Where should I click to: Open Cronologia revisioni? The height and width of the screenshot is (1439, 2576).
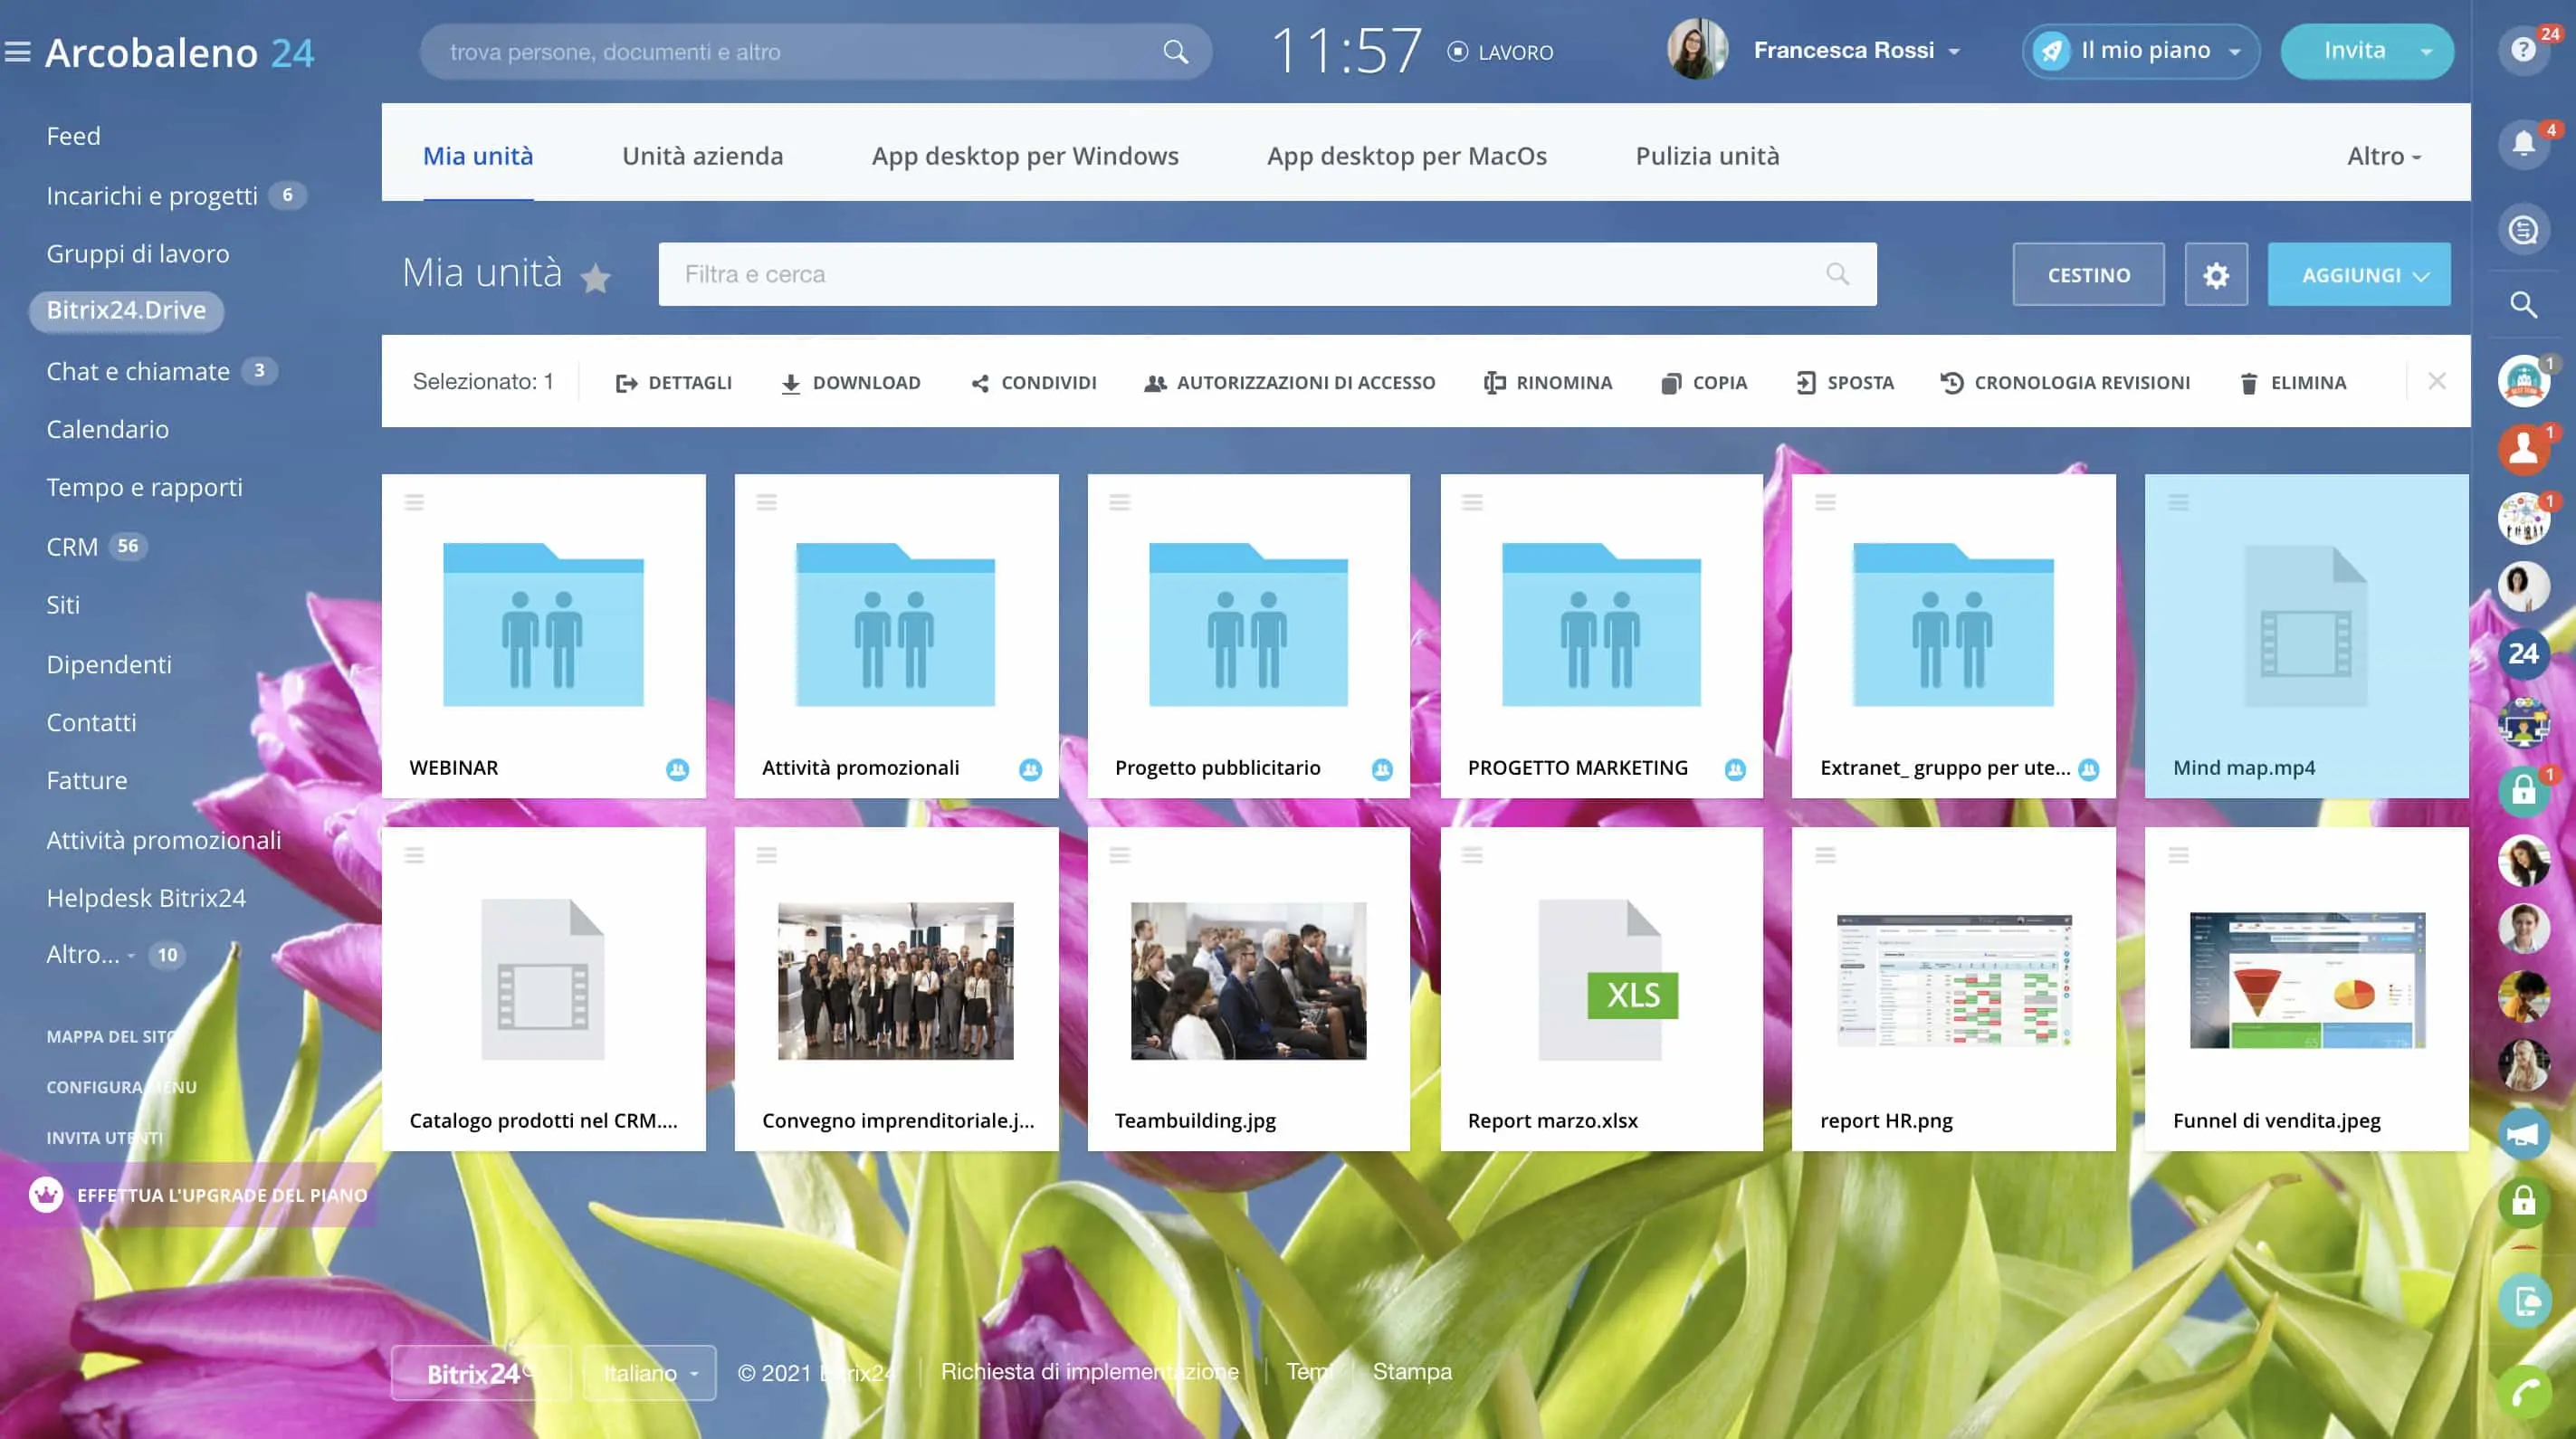click(2065, 382)
